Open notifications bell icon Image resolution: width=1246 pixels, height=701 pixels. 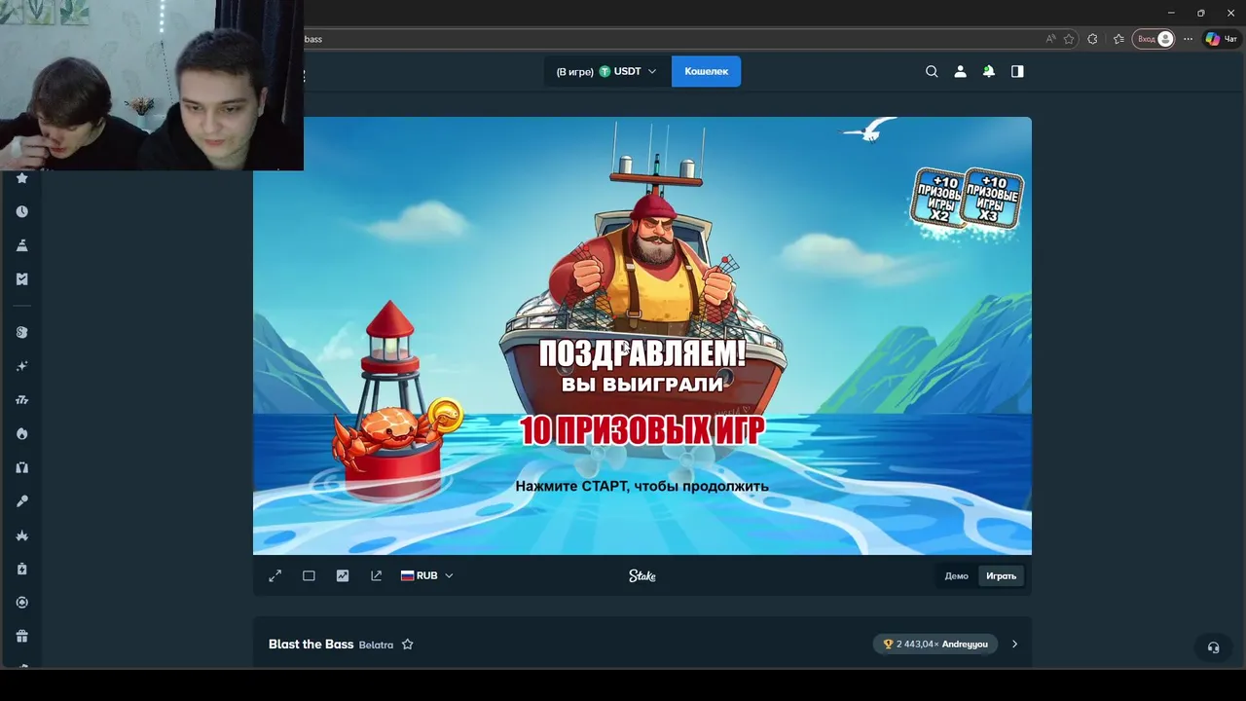[989, 71]
